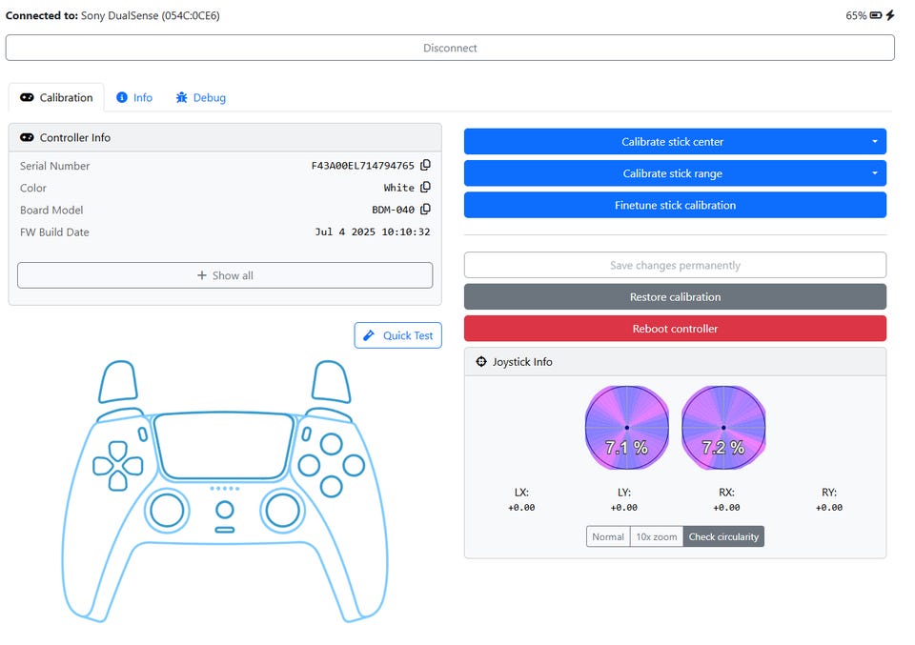Open the Calibration tab
The width and height of the screenshot is (915, 645).
56,97
